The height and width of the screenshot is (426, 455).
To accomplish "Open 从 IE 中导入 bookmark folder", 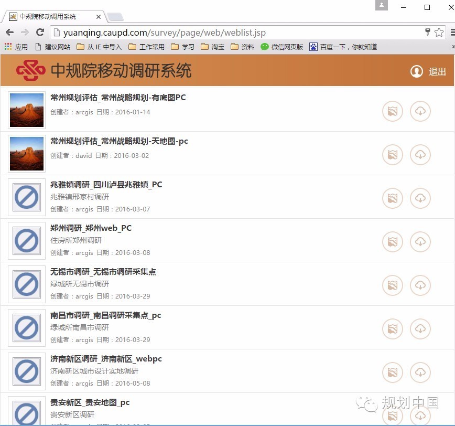I will point(99,47).
